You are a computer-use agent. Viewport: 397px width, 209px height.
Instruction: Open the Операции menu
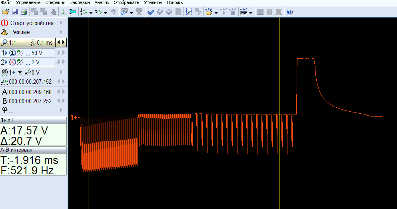pyautogui.click(x=55, y=2)
